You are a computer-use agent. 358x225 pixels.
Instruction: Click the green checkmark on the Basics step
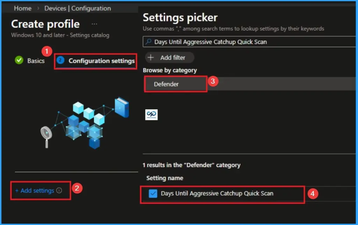pyautogui.click(x=19, y=60)
